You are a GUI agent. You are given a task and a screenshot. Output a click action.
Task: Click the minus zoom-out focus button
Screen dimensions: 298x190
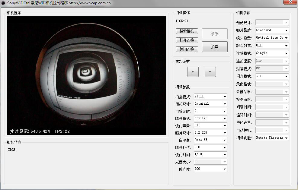(210, 72)
